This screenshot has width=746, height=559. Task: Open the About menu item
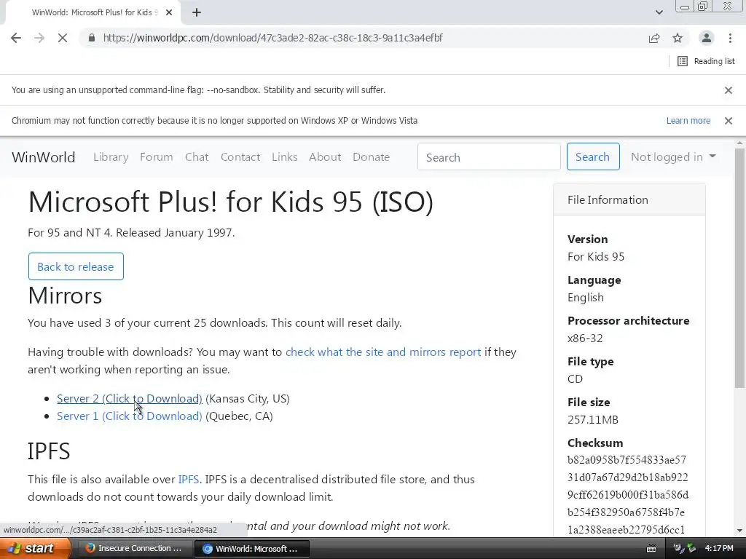325,157
